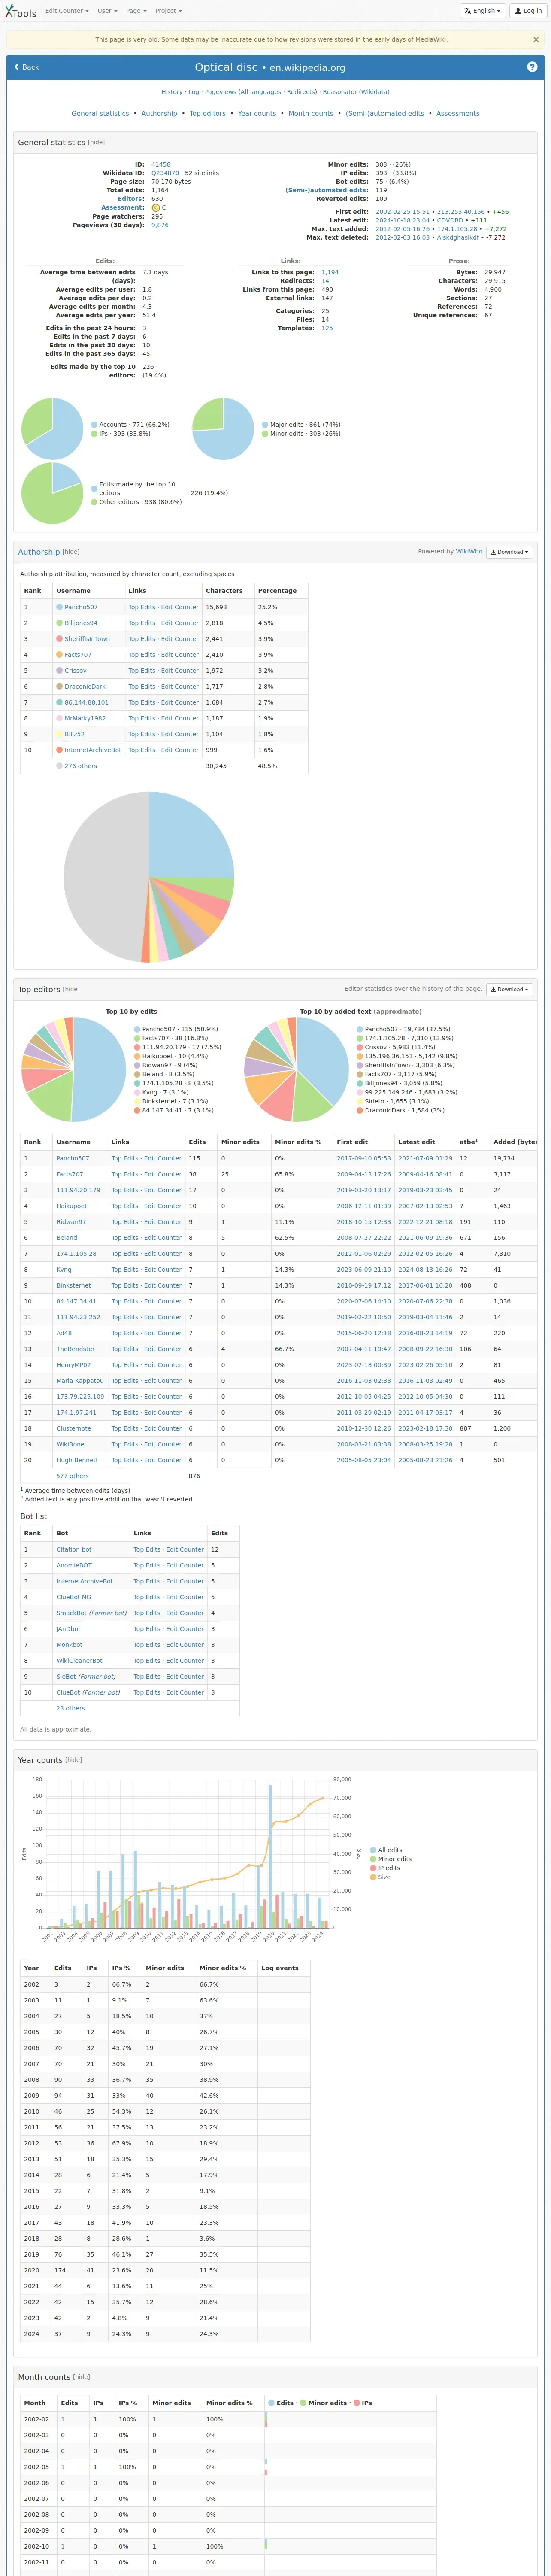Open the Page menu in navbar
The height and width of the screenshot is (2576, 551).
click(x=135, y=11)
